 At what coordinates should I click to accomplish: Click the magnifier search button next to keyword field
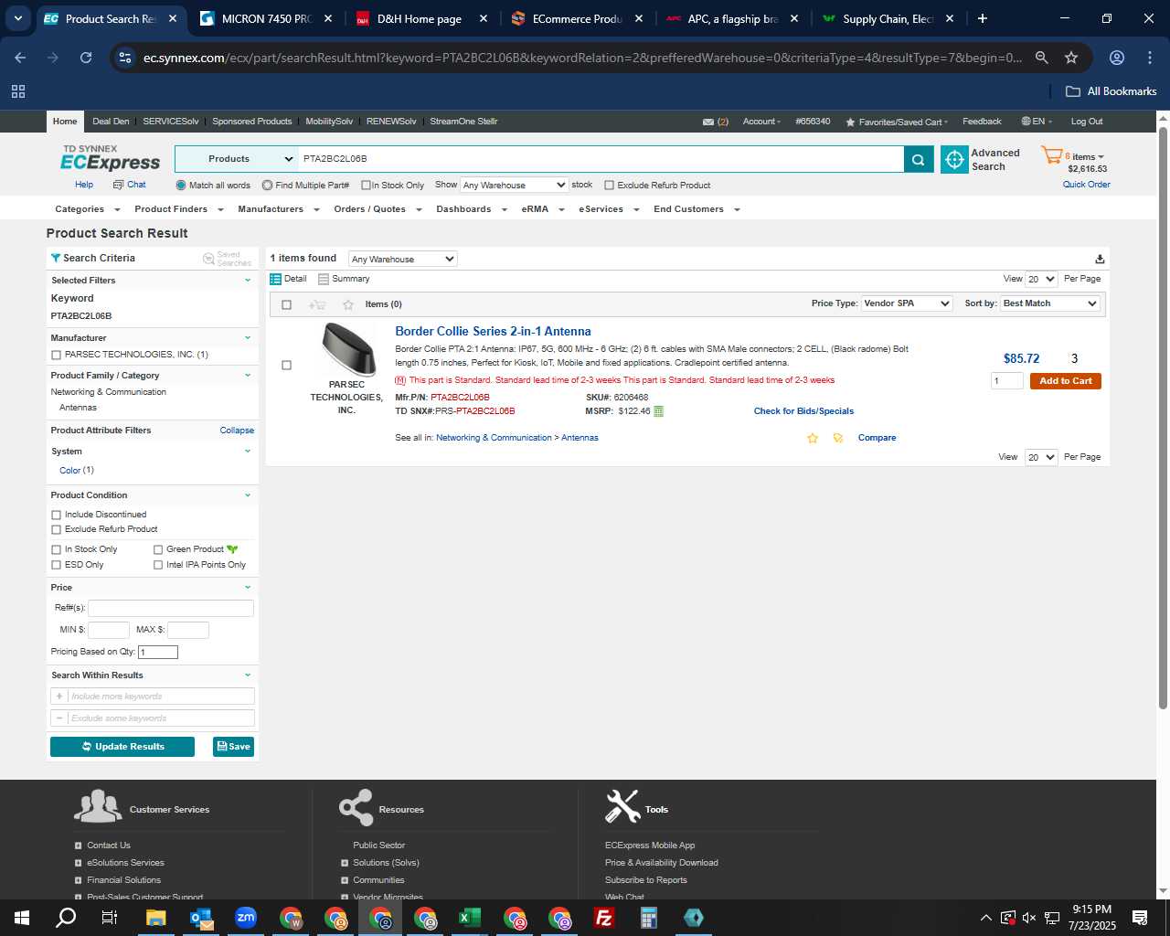(918, 159)
